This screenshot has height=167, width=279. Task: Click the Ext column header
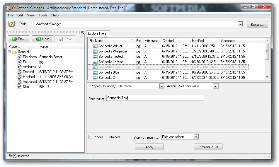(139, 40)
